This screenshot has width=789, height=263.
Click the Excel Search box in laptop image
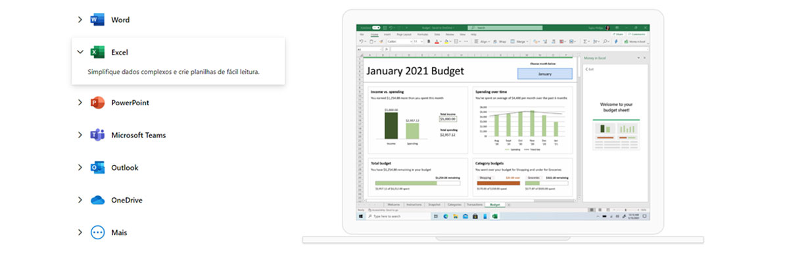[505, 28]
